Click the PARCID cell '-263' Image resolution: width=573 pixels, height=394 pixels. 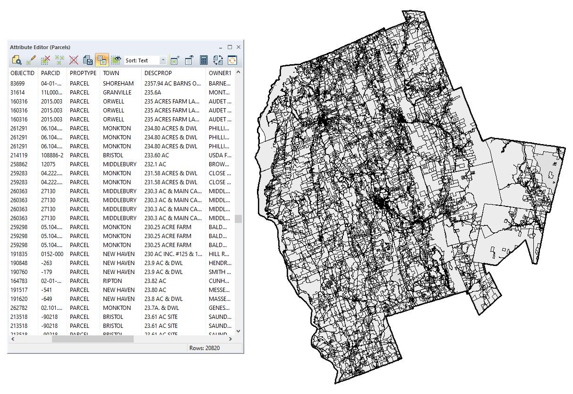46,263
